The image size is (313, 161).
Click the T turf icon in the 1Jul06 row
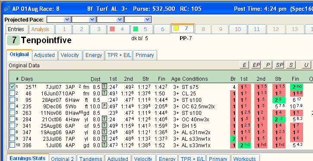click(x=104, y=145)
